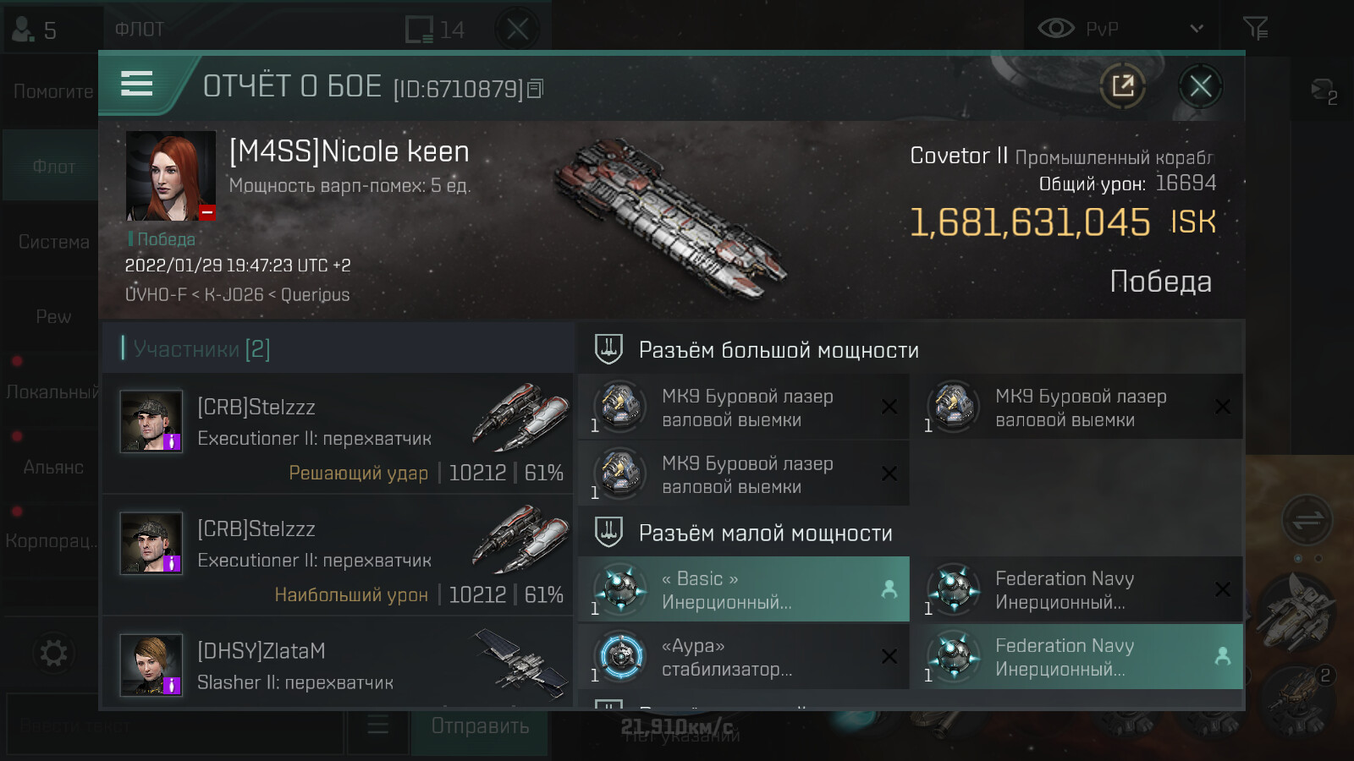Click the «Аура» stabilizer module

coord(744,657)
